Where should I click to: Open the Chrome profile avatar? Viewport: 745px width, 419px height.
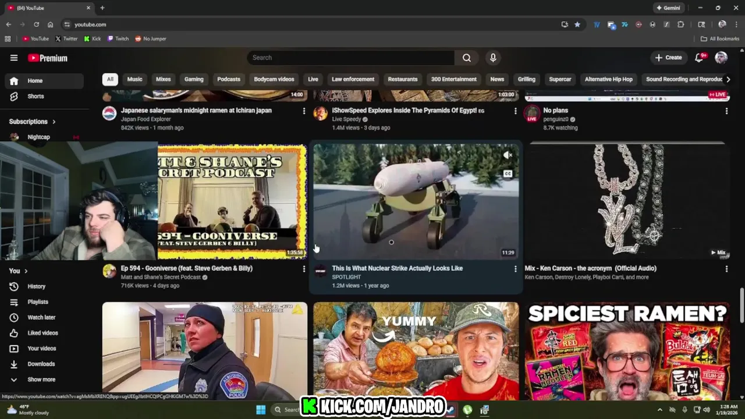[722, 24]
